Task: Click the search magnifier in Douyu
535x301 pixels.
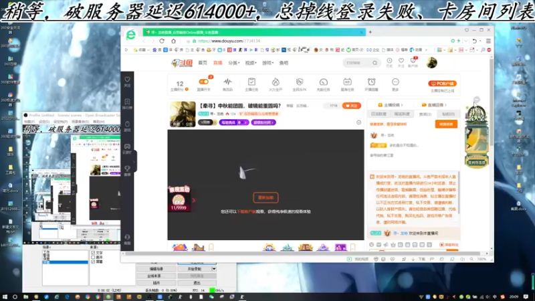Action: click(374, 63)
